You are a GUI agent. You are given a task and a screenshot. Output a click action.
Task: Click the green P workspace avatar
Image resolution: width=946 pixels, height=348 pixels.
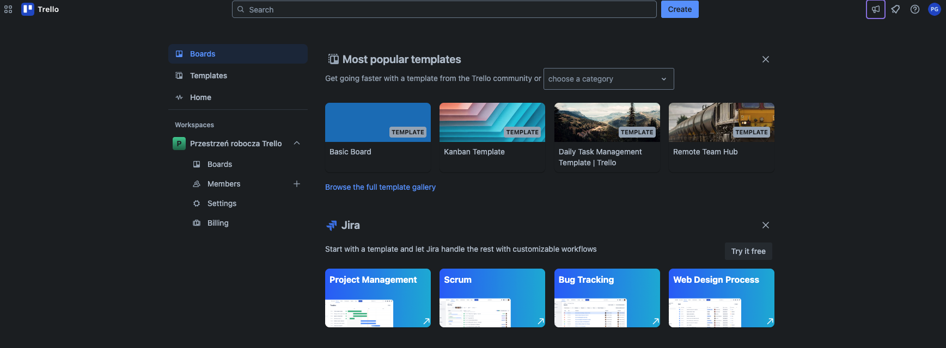coord(179,144)
